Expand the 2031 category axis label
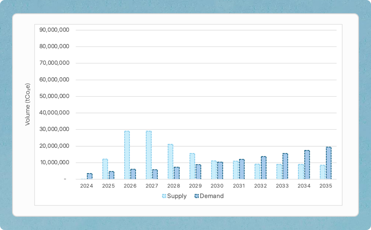 tap(239, 186)
